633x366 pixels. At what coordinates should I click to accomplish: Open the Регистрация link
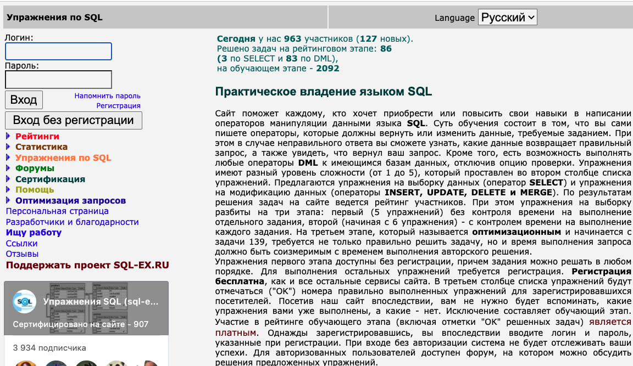point(118,105)
